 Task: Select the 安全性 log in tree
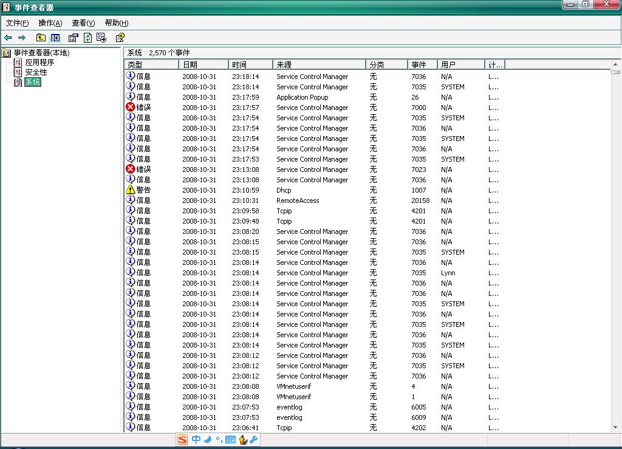pos(36,72)
